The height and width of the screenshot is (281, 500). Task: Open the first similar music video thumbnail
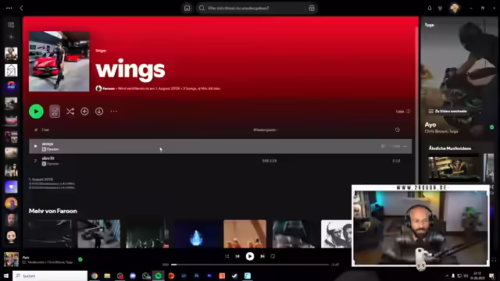click(x=454, y=167)
